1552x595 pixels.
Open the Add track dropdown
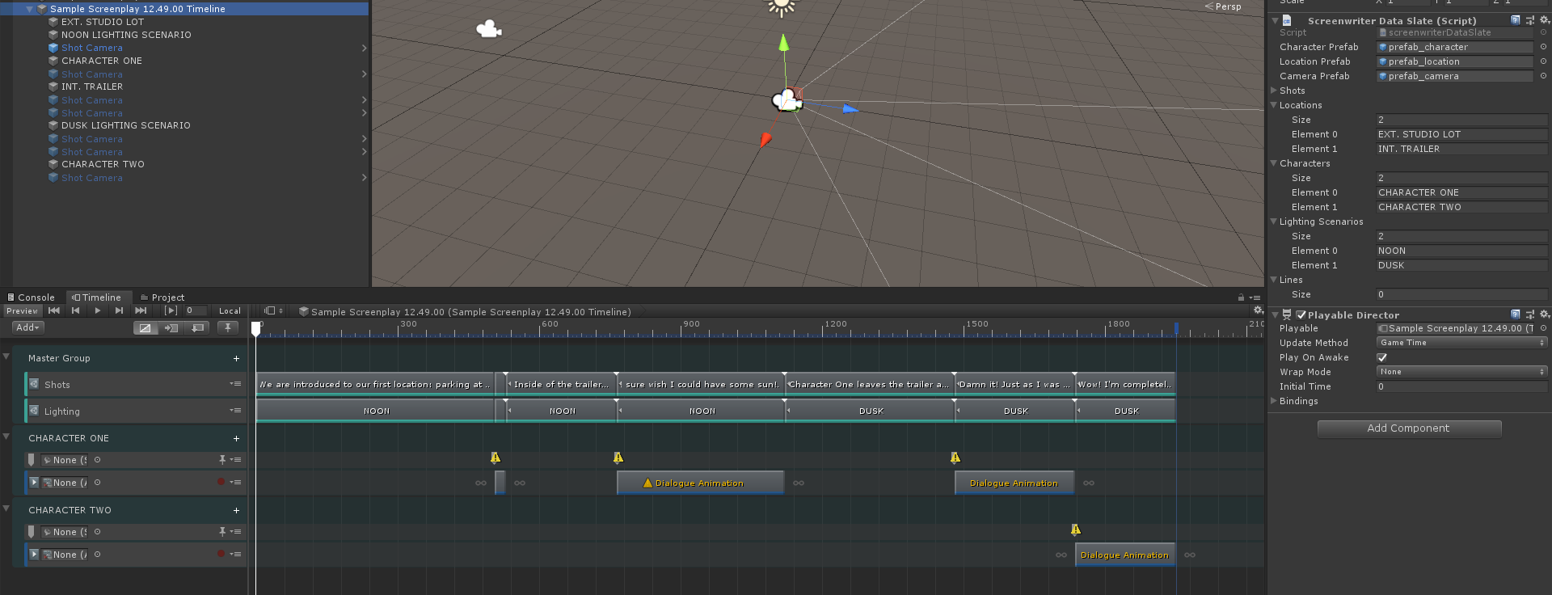click(x=28, y=327)
